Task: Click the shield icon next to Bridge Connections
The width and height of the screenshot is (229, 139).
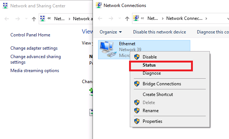Action: 137,84
